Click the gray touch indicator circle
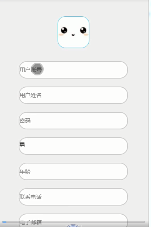This screenshot has height=227, width=151. tap(37, 69)
